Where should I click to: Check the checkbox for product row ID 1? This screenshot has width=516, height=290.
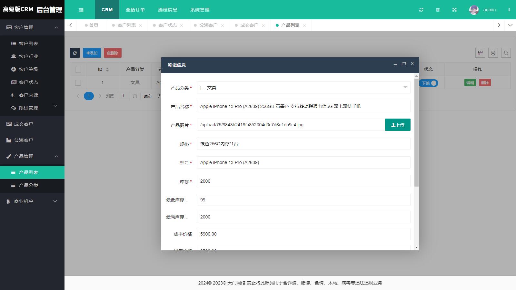(78, 82)
